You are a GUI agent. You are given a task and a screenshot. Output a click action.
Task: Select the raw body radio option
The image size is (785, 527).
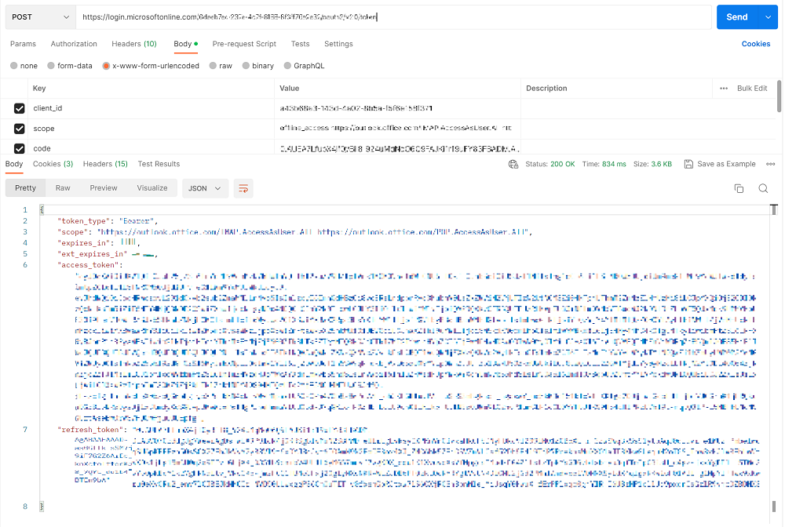pos(215,66)
